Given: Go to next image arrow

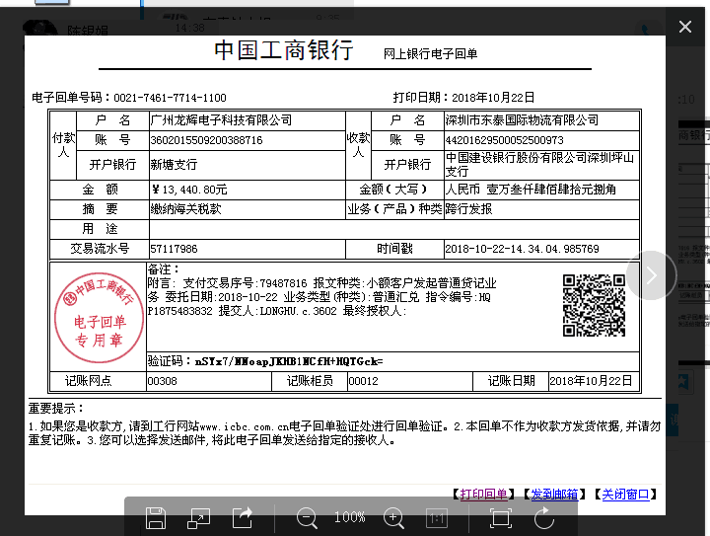Looking at the screenshot, I should pos(651,275).
